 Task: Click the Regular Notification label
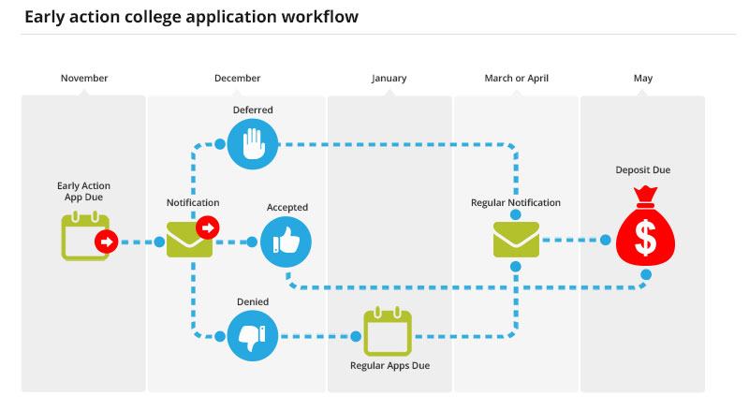[x=516, y=202]
